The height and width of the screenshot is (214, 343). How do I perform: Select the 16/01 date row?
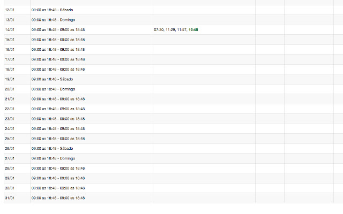coord(9,50)
